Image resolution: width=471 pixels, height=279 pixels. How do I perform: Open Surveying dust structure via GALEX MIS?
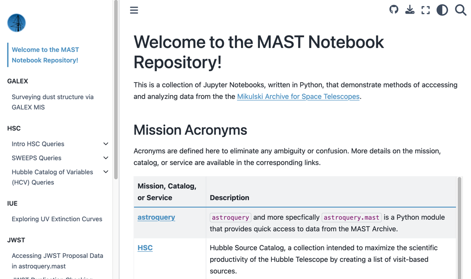(x=52, y=102)
